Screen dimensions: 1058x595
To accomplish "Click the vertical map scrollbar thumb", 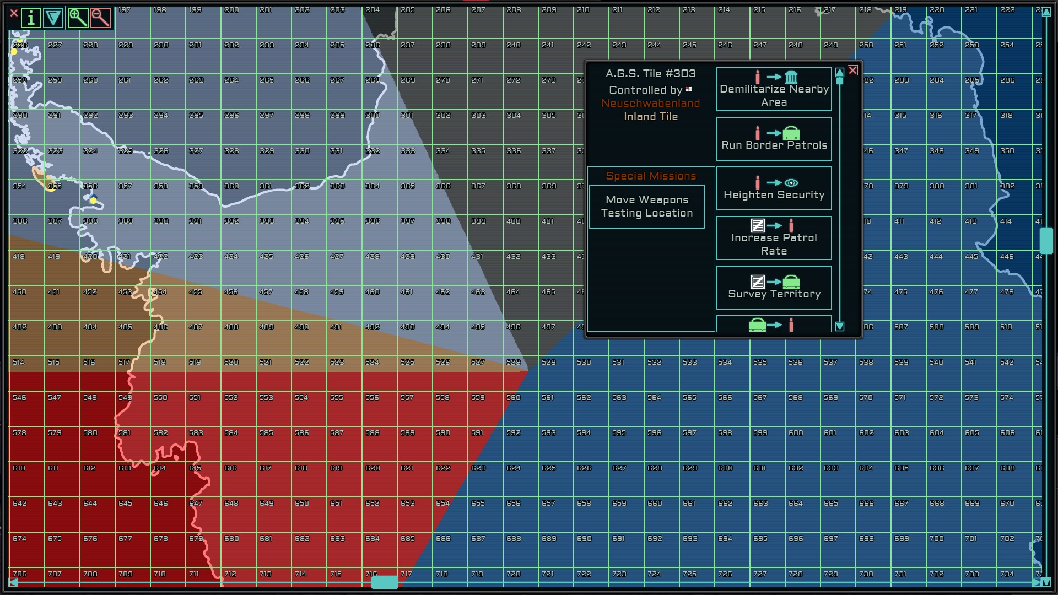I will click(1046, 241).
